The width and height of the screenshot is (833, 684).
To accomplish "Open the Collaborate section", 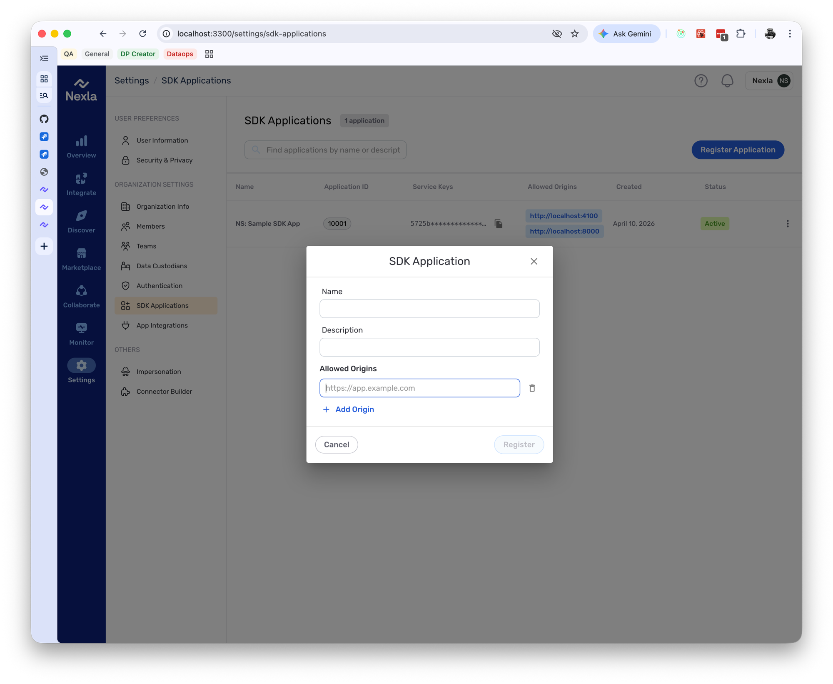I will pyautogui.click(x=81, y=296).
